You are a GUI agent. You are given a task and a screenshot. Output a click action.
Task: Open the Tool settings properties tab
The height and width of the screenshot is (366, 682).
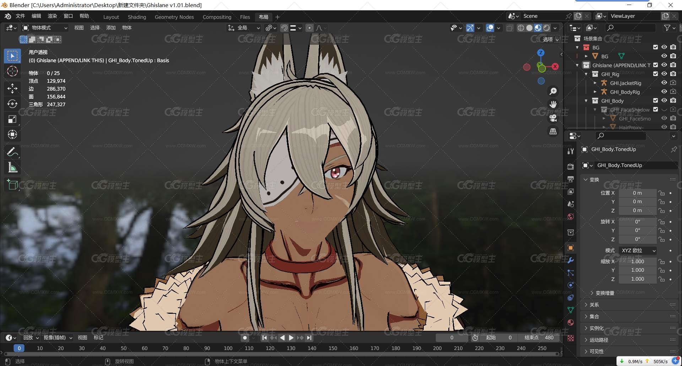point(570,151)
